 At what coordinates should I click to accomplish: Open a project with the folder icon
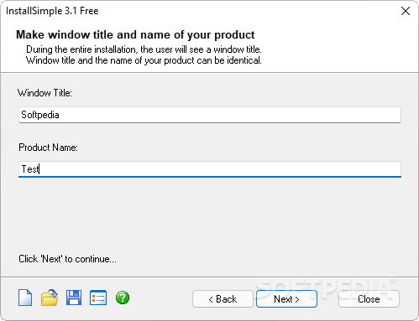50,298
